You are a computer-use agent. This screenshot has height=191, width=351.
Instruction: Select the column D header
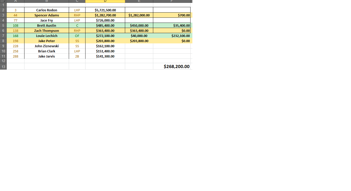tap(105, 1)
